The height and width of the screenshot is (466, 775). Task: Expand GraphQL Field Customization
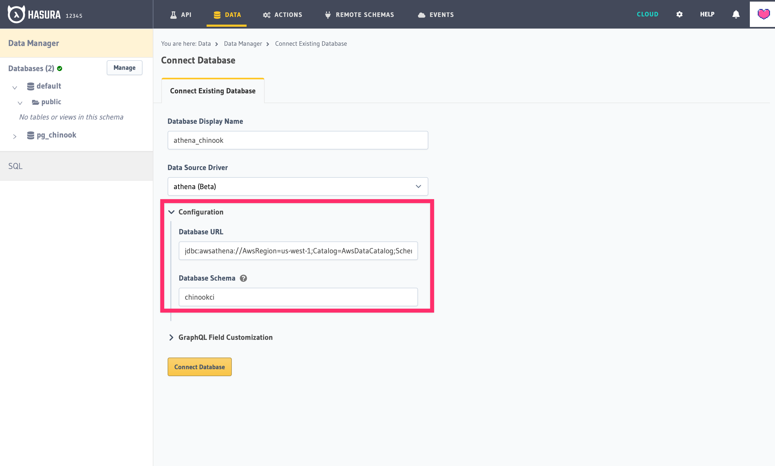pos(172,337)
